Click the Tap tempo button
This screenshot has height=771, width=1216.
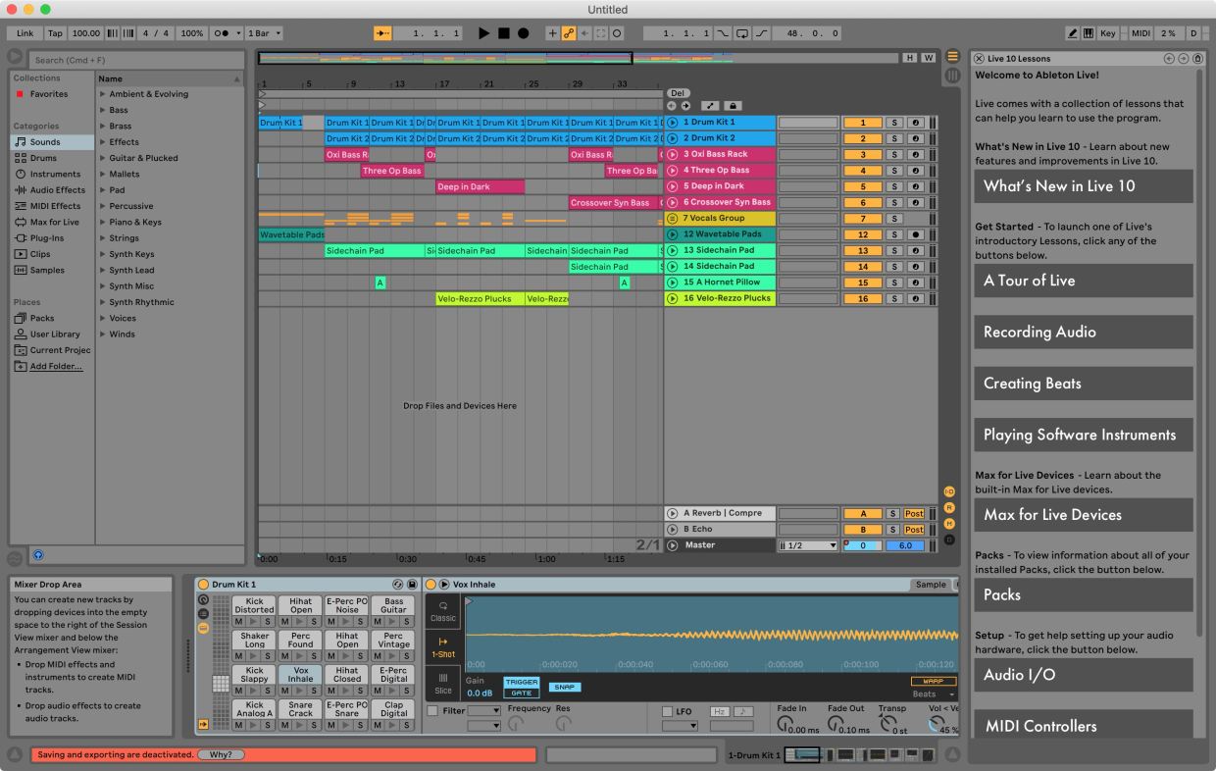click(x=55, y=33)
